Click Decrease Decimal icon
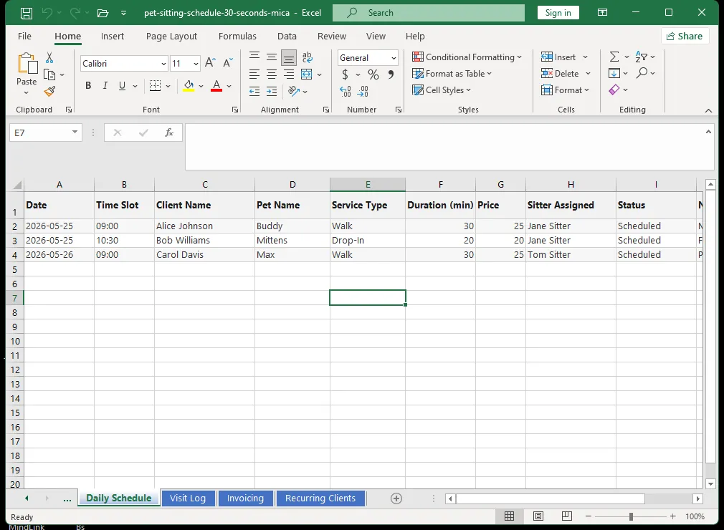The height and width of the screenshot is (530, 724). tap(363, 92)
